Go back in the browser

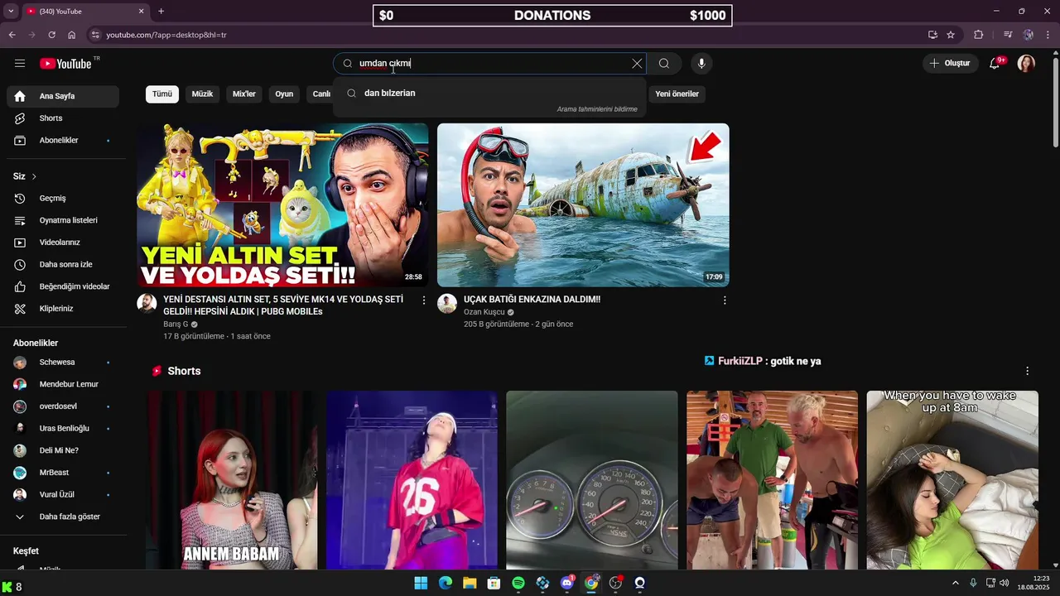pos(12,35)
